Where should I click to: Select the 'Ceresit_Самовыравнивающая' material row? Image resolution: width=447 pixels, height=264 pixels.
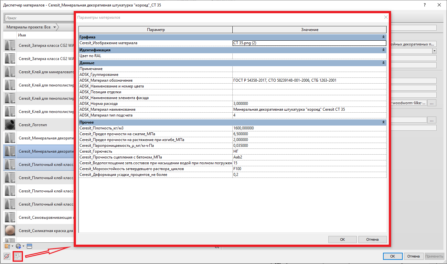tap(39, 218)
